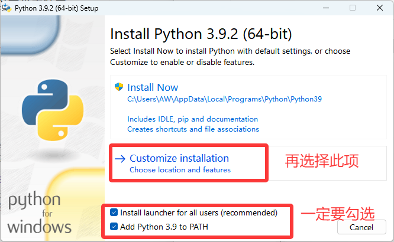The image size is (394, 242).
Task: Click "Creates shortcuts and file associations" text
Action: pyautogui.click(x=193, y=129)
